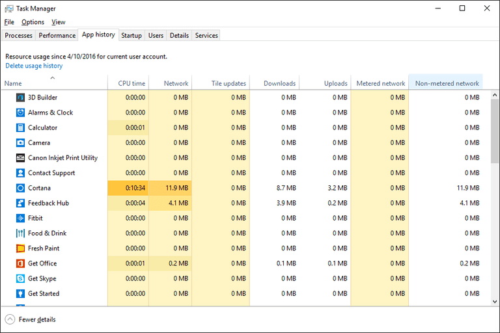Select the Food & Drink row name

[x=47, y=233]
